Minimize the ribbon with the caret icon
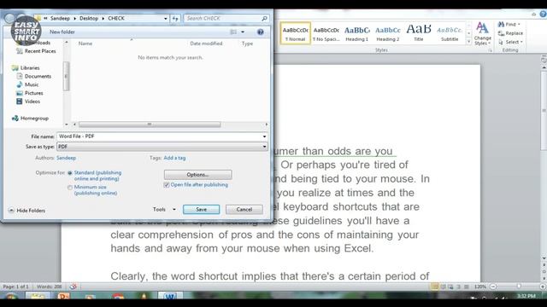Image resolution: width=547 pixels, height=307 pixels. tap(533, 14)
